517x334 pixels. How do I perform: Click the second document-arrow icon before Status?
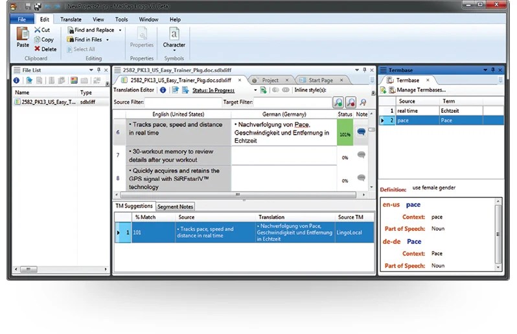click(185, 90)
